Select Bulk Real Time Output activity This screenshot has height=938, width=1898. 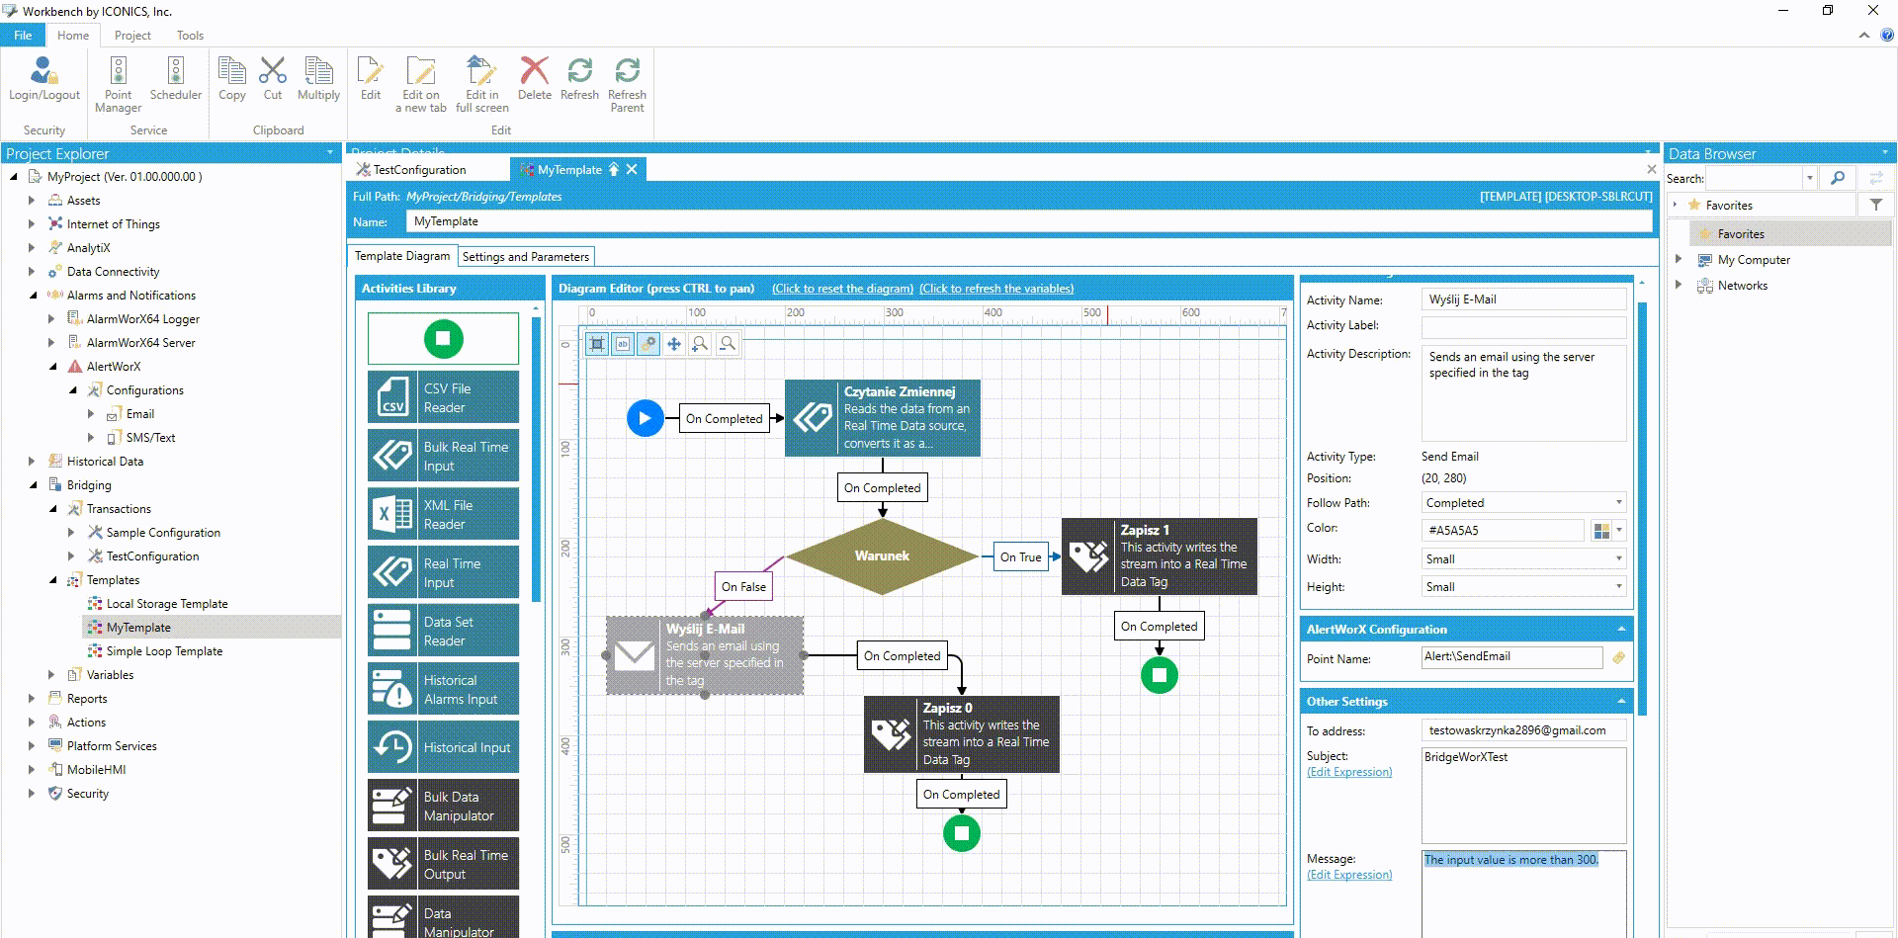point(443,864)
